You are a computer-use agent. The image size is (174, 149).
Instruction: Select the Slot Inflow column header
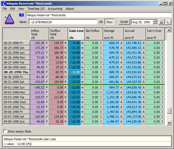[94, 34]
